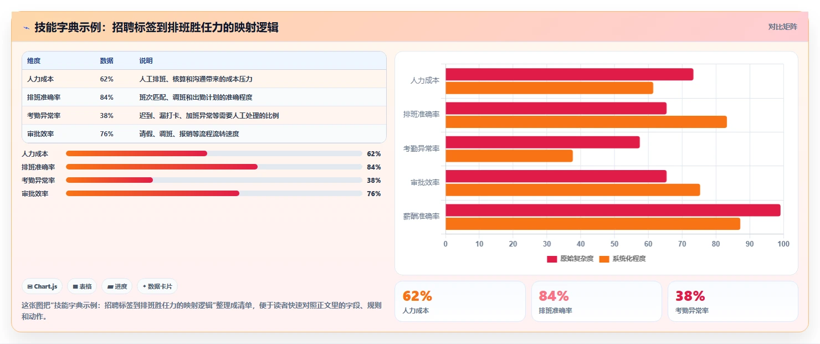Click the red 原始复杂度 bar for 审批效率

[556, 176]
